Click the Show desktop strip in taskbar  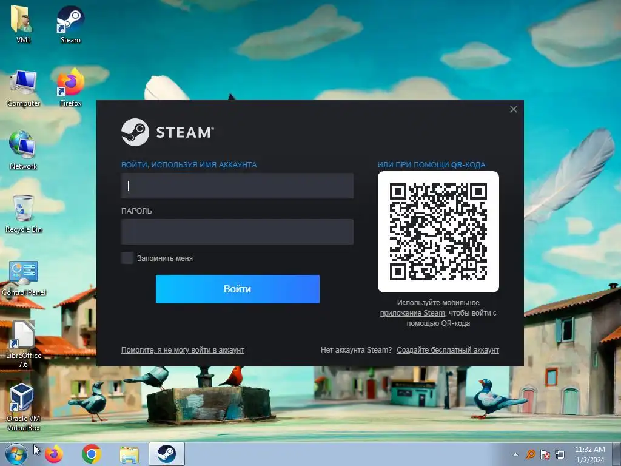tap(617, 454)
